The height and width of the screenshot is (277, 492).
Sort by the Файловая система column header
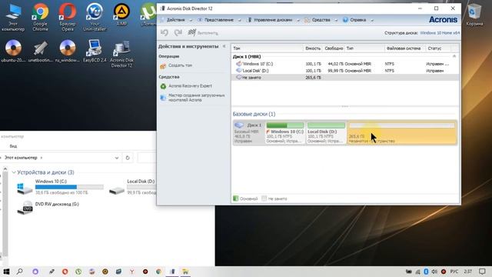point(405,48)
